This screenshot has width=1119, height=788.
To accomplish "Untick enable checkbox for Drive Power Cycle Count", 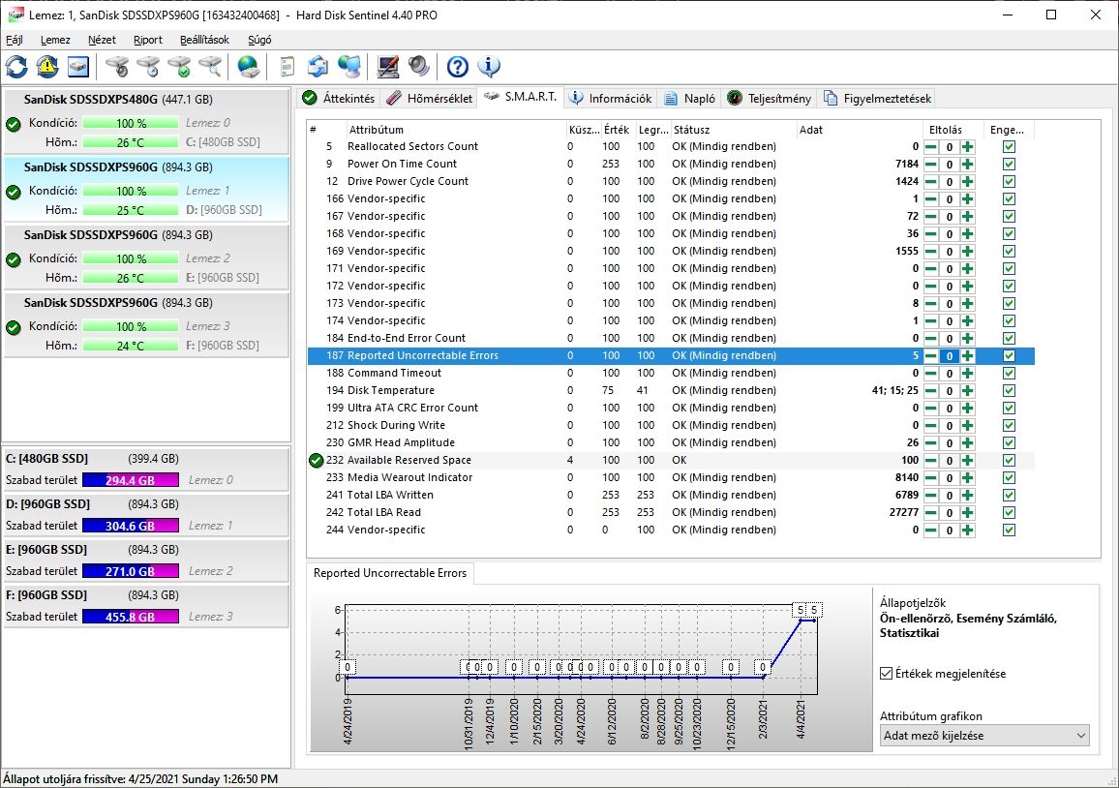I will click(x=1009, y=181).
